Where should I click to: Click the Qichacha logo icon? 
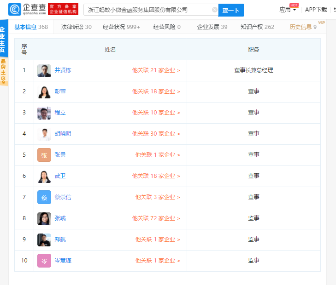[15, 10]
